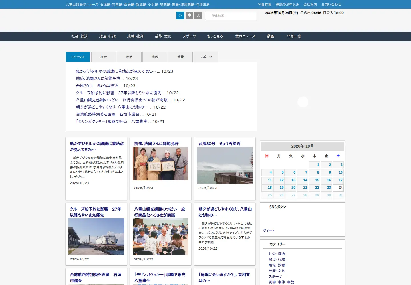This screenshot has height=285, width=411.
Task: Switch to the スポーツ tab above topics list
Action: (206, 57)
